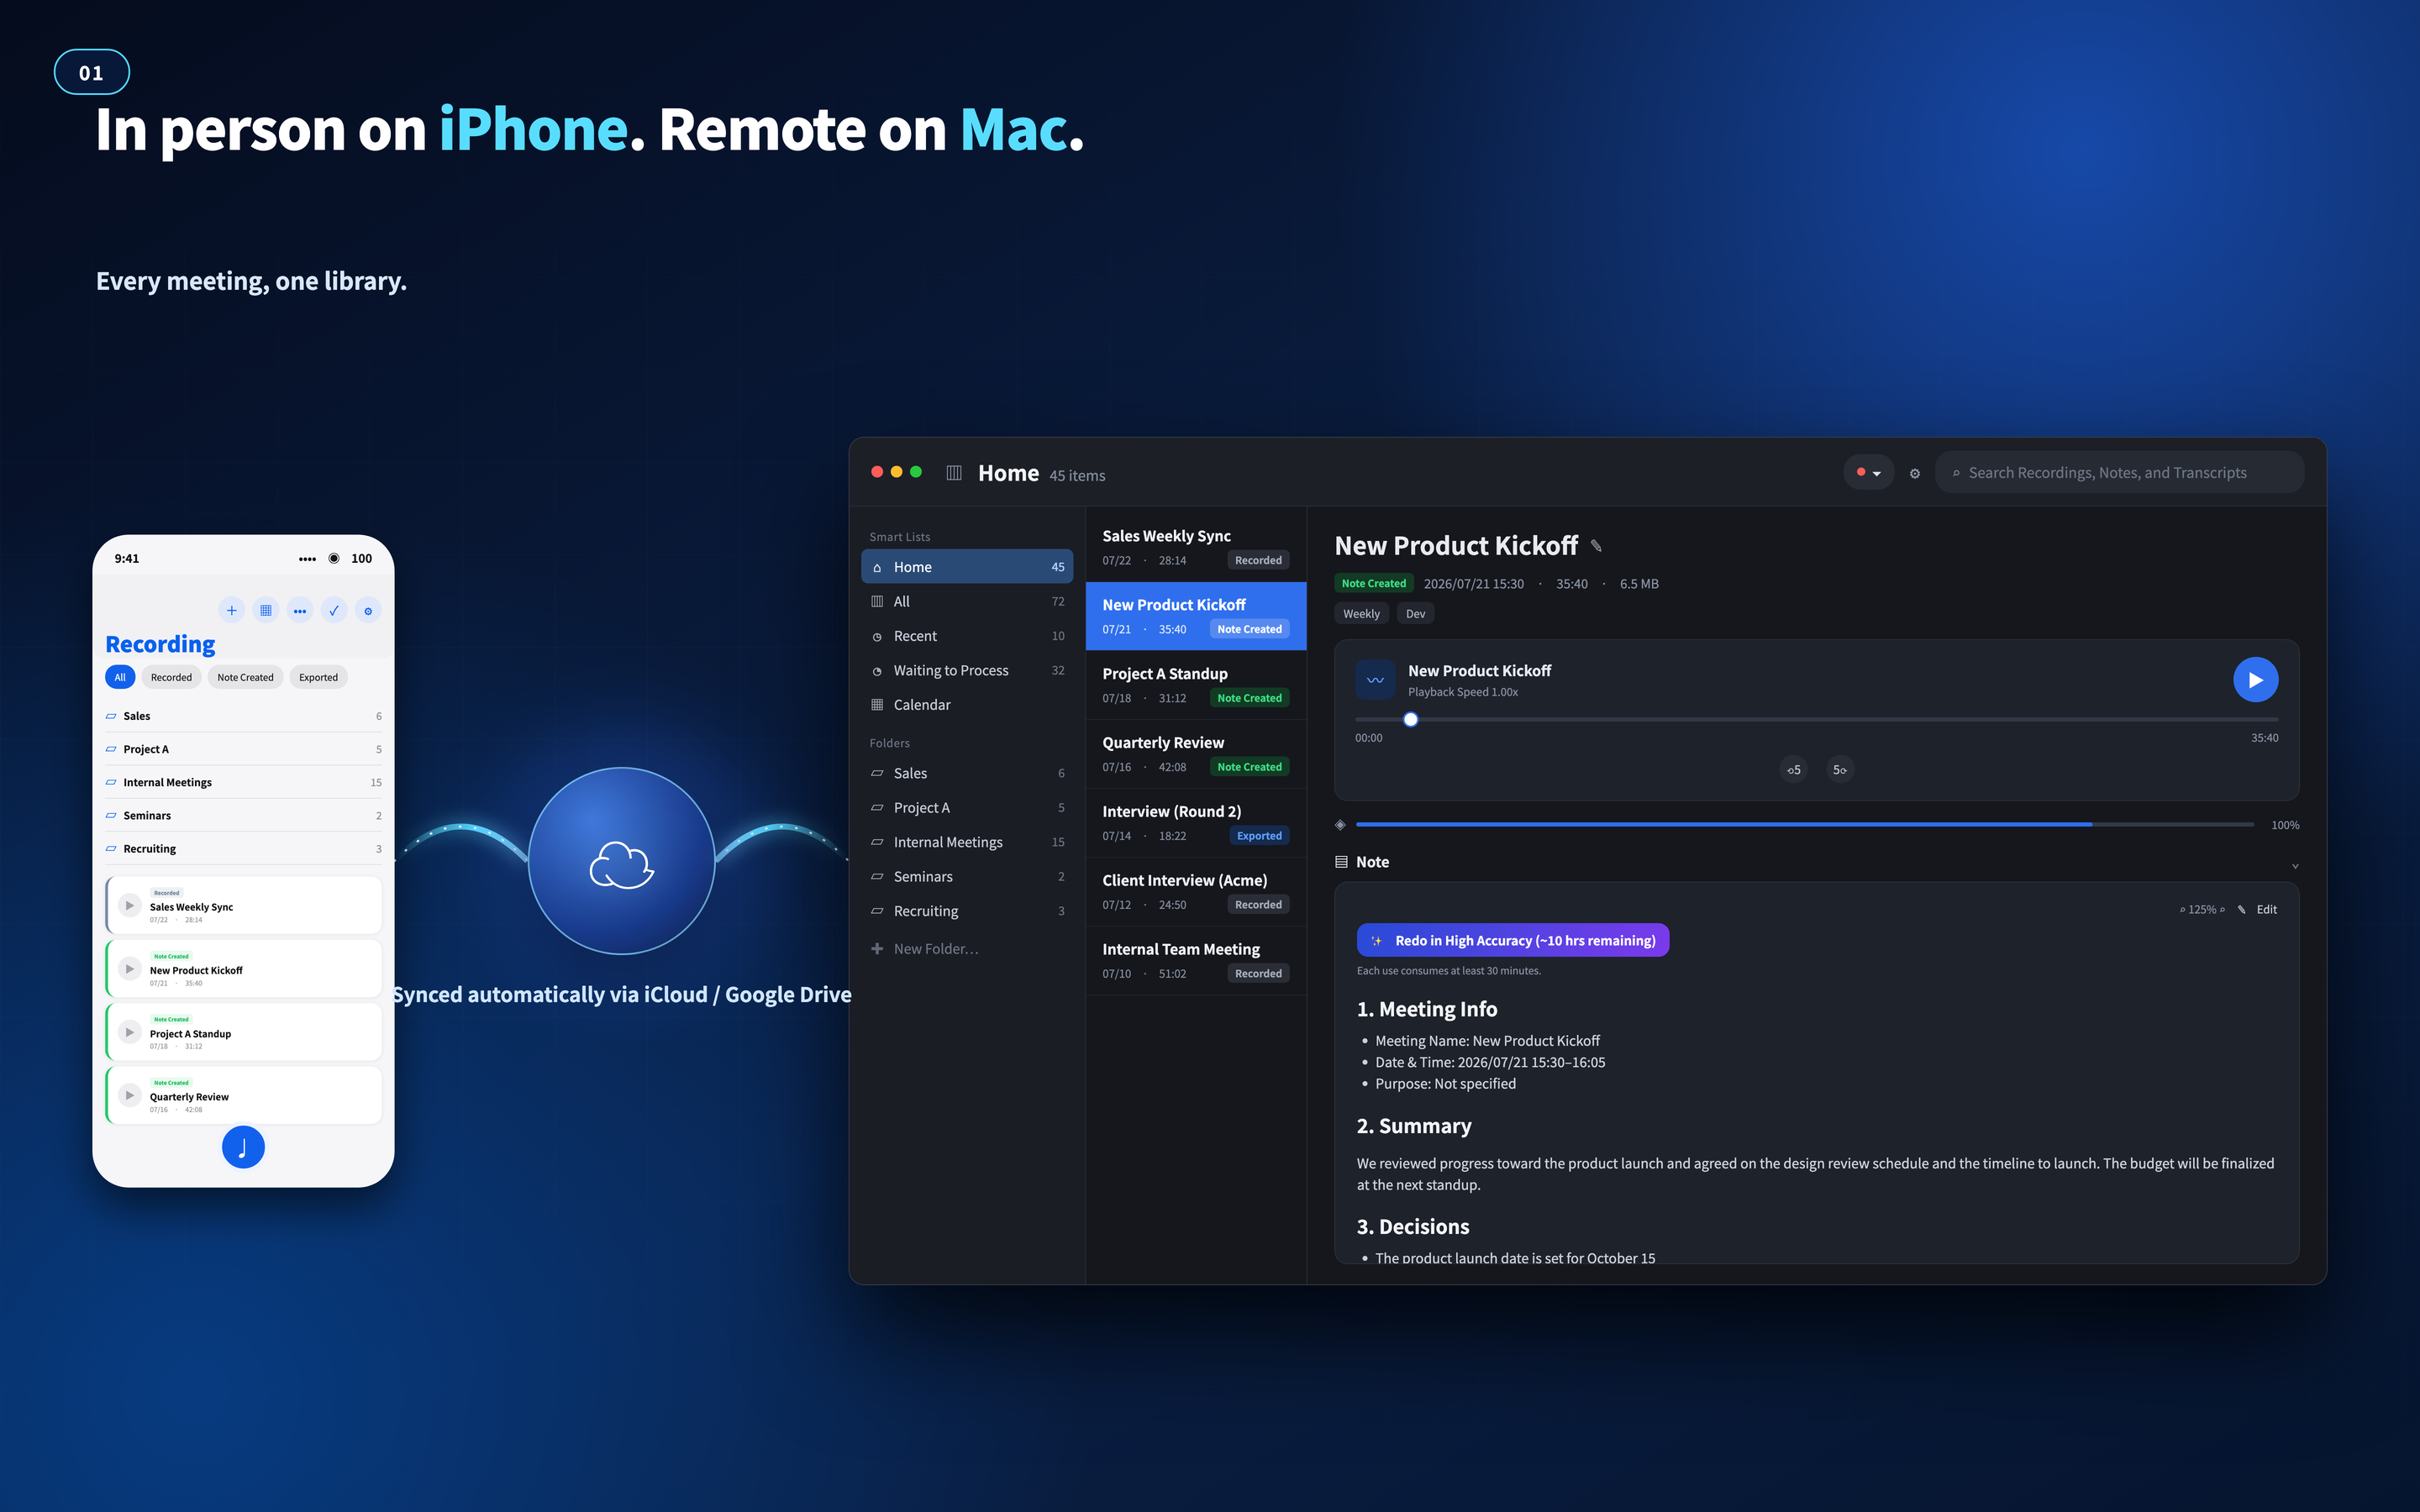The height and width of the screenshot is (1512, 2420).
Task: Click the Weekly tag
Action: click(x=1361, y=614)
